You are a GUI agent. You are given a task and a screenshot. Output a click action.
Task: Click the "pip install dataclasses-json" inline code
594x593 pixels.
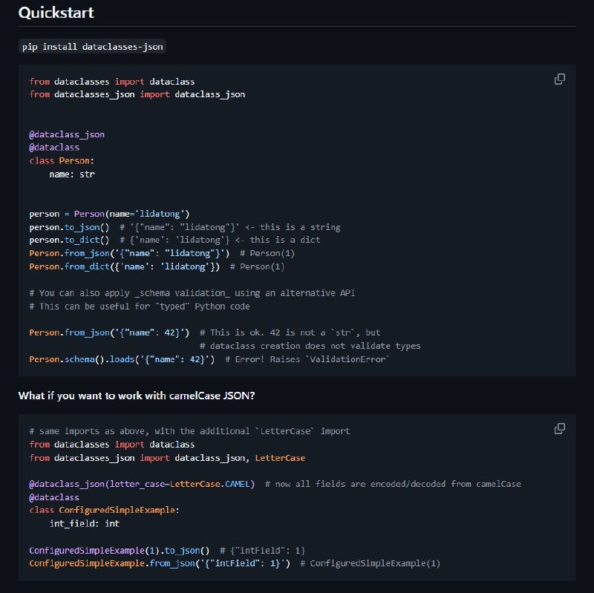93,47
